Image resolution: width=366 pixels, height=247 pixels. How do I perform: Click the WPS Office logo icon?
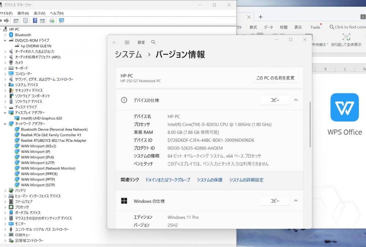coord(344,107)
